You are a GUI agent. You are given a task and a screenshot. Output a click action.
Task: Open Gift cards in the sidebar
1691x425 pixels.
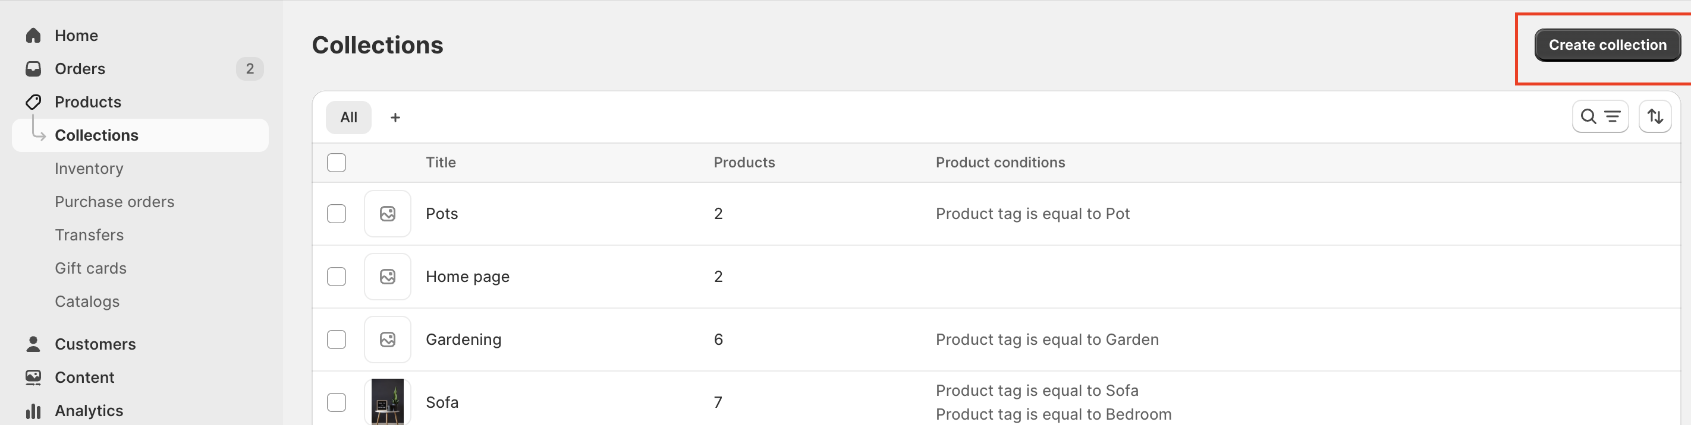(90, 268)
